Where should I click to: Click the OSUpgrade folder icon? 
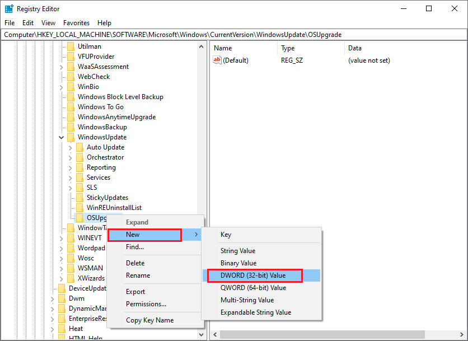79,218
